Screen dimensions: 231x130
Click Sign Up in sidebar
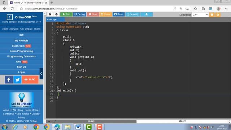click(x=22, y=67)
